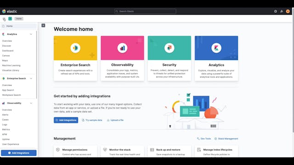Image resolution: width=294 pixels, height=165 pixels.
Task: Click the Elastic logo in header
Action: point(10,11)
